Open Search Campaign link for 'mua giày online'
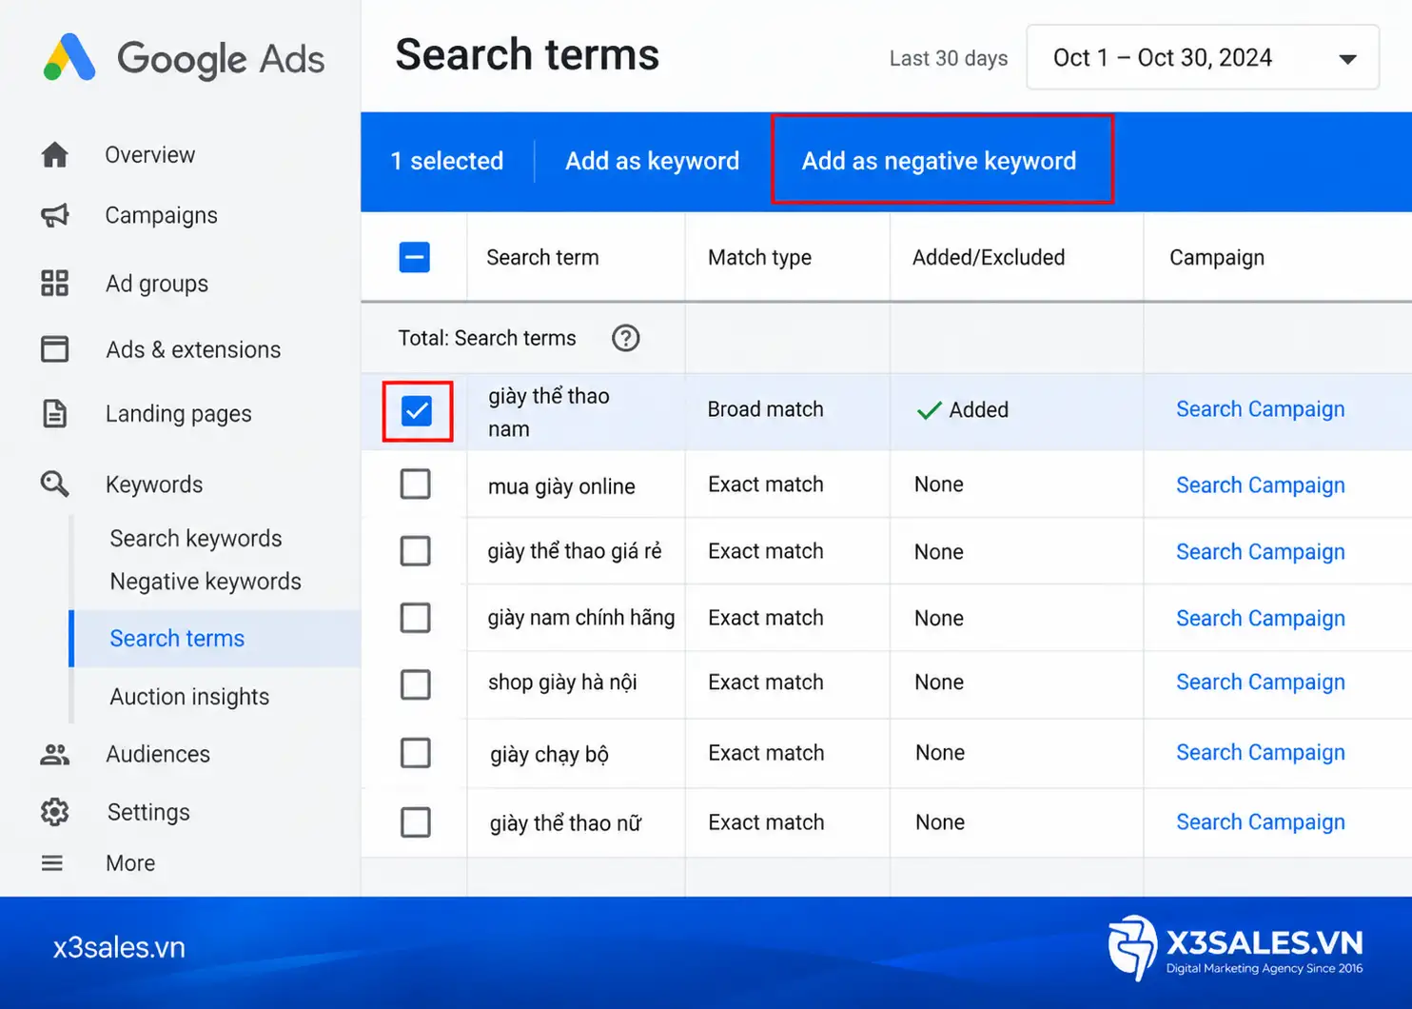The image size is (1412, 1009). click(x=1261, y=485)
